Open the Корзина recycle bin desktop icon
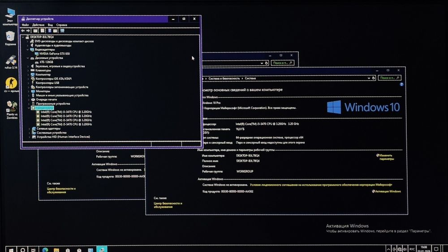Screen dimensions: 448x252 point(10,38)
